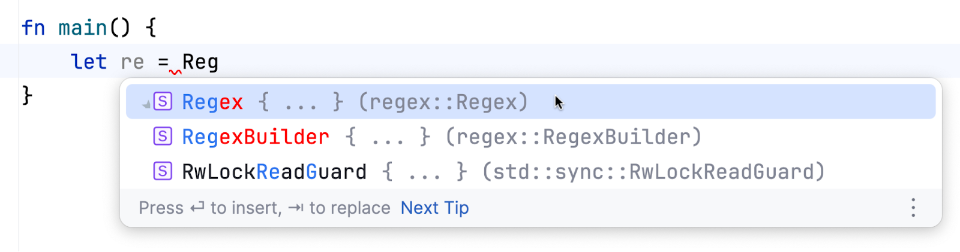
Task: Click the struct icon beside RegexBuilder
Action: pos(163,136)
